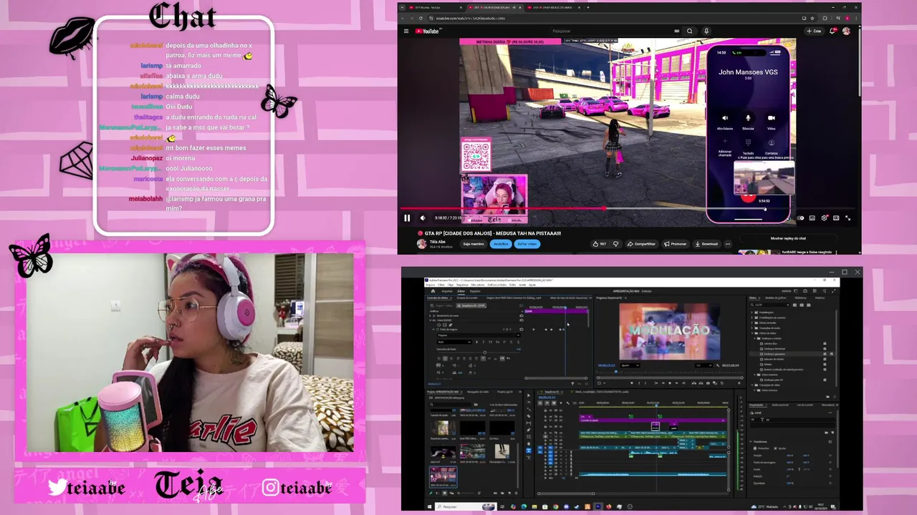
Task: Open the Windows Start button
Action: [429, 506]
